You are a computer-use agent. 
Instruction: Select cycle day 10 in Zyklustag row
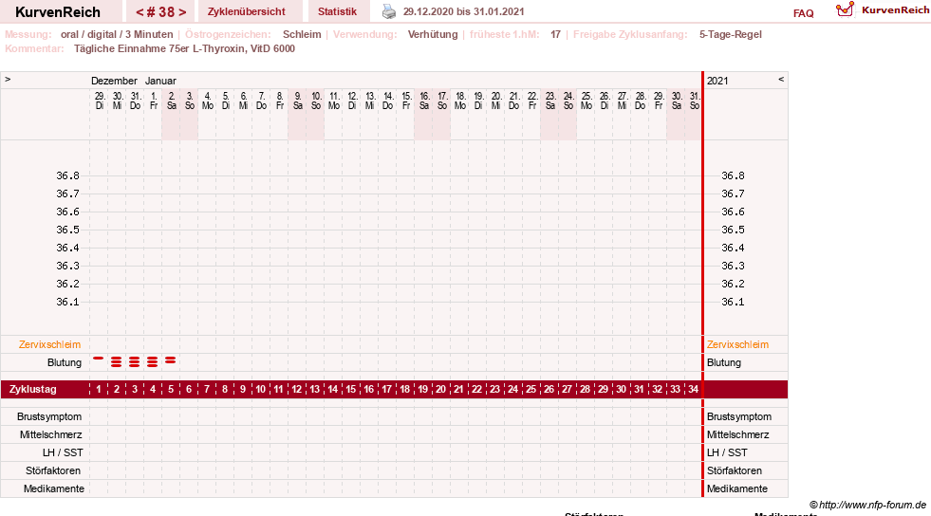click(x=260, y=389)
